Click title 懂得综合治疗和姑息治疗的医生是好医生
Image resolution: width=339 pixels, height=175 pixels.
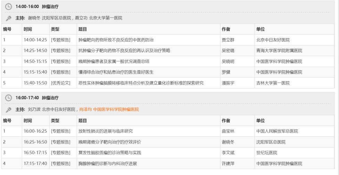click(116, 72)
